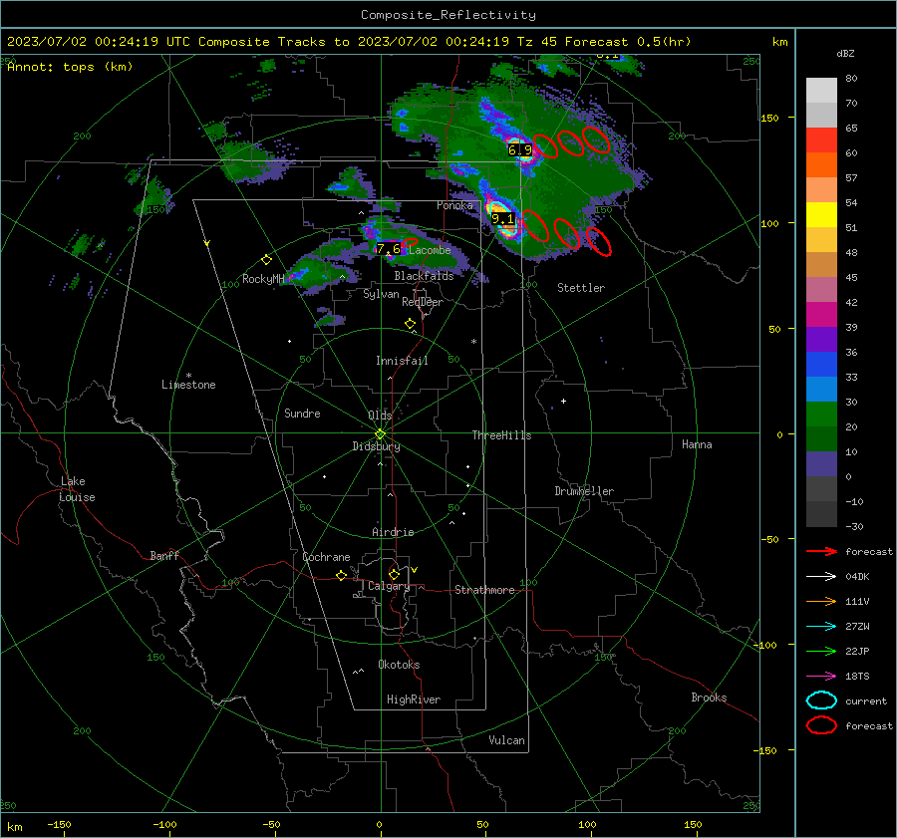Click the Drumheller town label

point(584,491)
